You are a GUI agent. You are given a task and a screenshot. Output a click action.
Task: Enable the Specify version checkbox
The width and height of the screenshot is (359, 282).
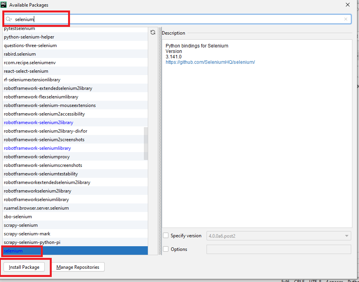166,236
